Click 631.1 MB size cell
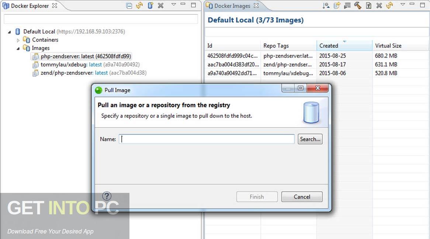This screenshot has height=239, width=430. pos(386,65)
